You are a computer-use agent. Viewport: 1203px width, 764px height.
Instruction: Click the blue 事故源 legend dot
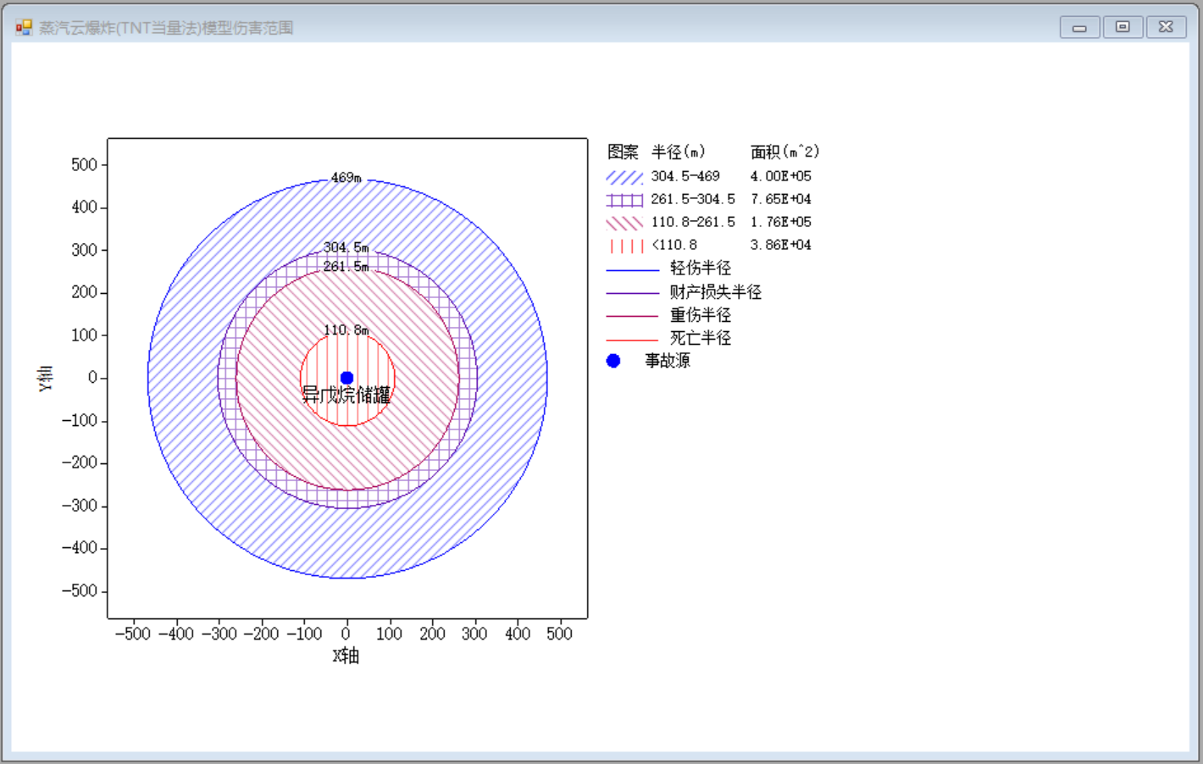tap(613, 361)
